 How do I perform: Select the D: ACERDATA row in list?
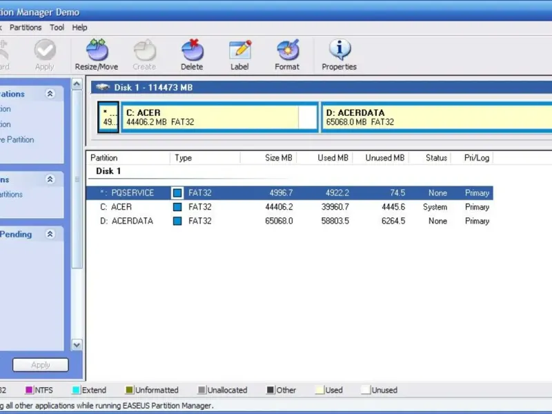point(290,221)
